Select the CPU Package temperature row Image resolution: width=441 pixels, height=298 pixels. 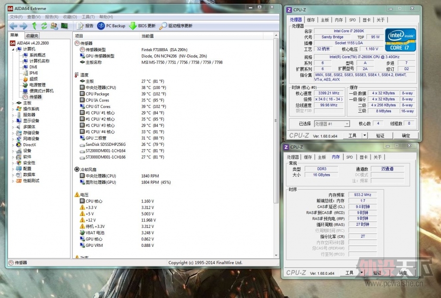(173, 94)
